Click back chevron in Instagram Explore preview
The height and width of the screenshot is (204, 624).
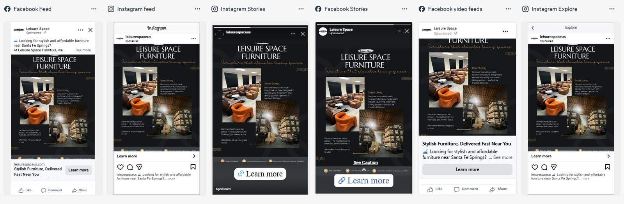[x=533, y=28]
